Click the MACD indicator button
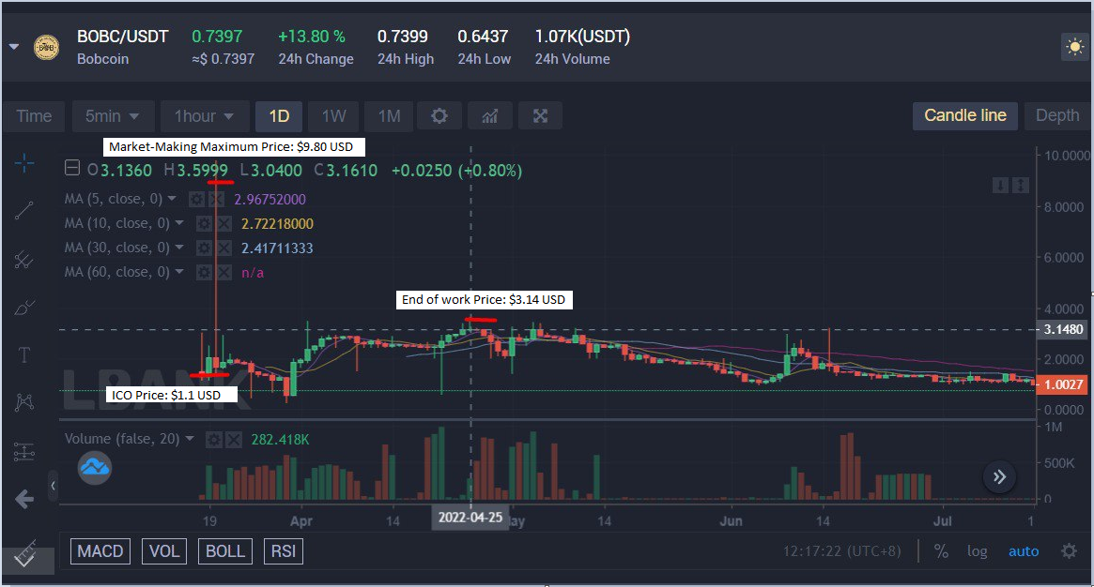 point(100,551)
